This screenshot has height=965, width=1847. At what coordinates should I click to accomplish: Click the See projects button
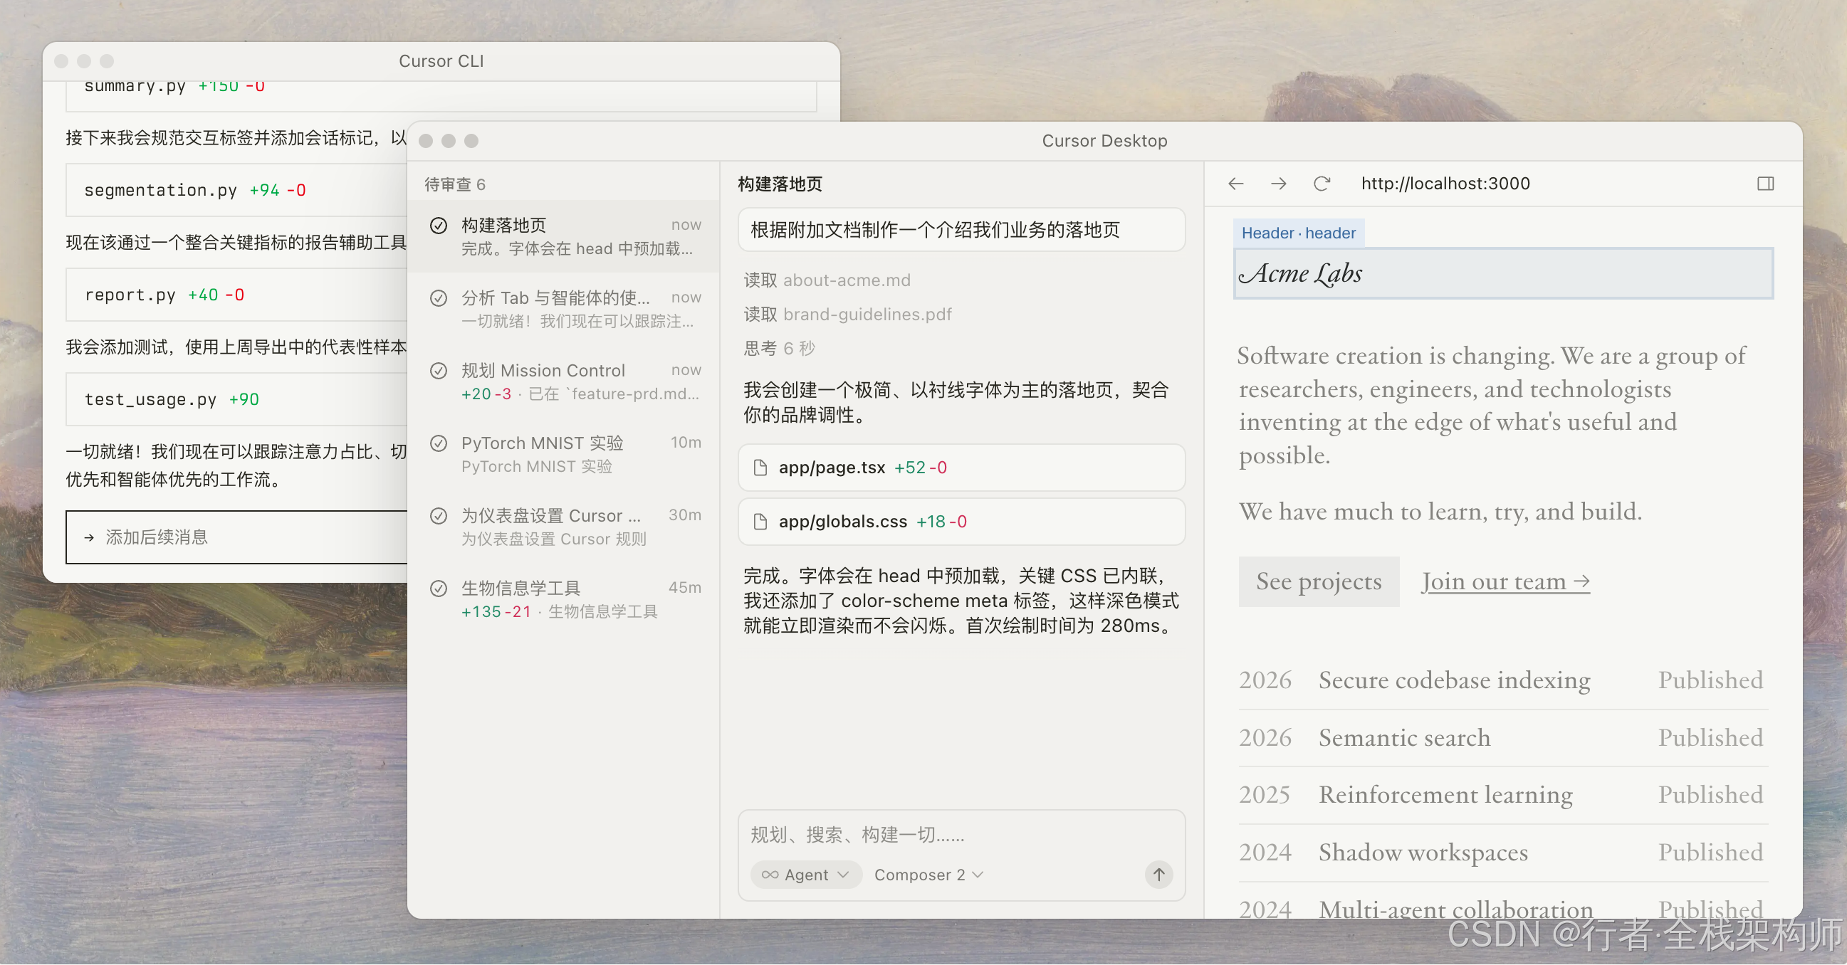tap(1319, 581)
